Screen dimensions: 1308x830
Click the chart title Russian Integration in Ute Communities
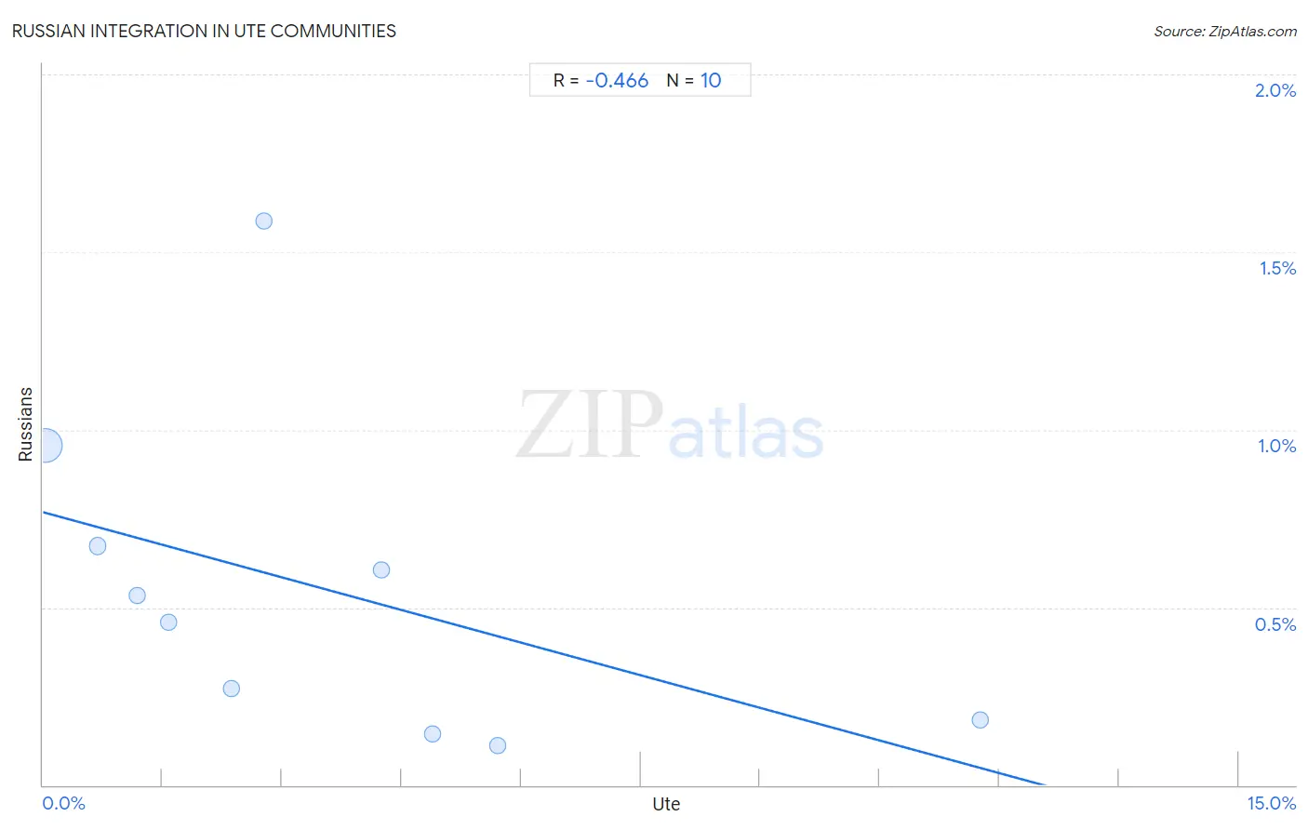click(204, 31)
